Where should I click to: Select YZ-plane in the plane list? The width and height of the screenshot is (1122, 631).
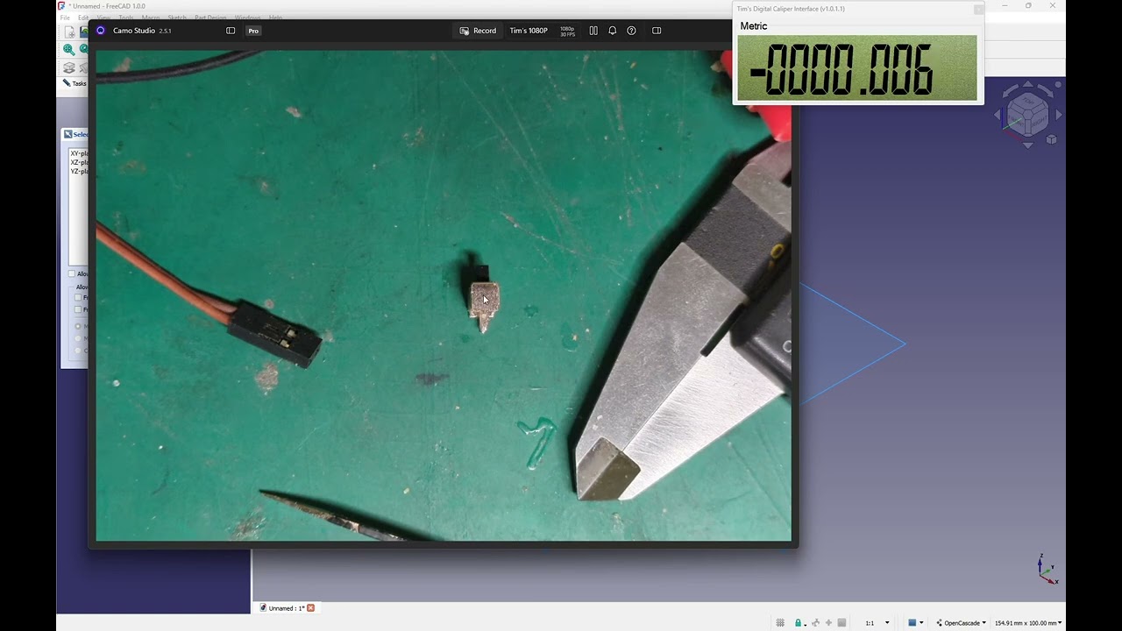[x=79, y=171]
